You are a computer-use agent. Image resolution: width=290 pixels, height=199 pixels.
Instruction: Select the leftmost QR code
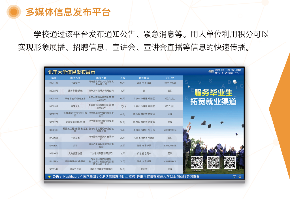coord(197,163)
